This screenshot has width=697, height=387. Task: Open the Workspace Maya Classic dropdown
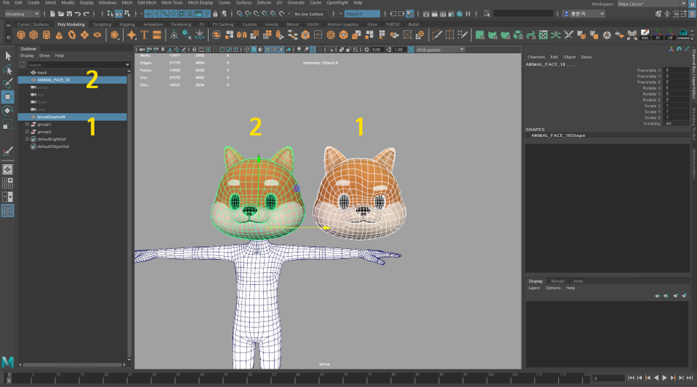651,4
